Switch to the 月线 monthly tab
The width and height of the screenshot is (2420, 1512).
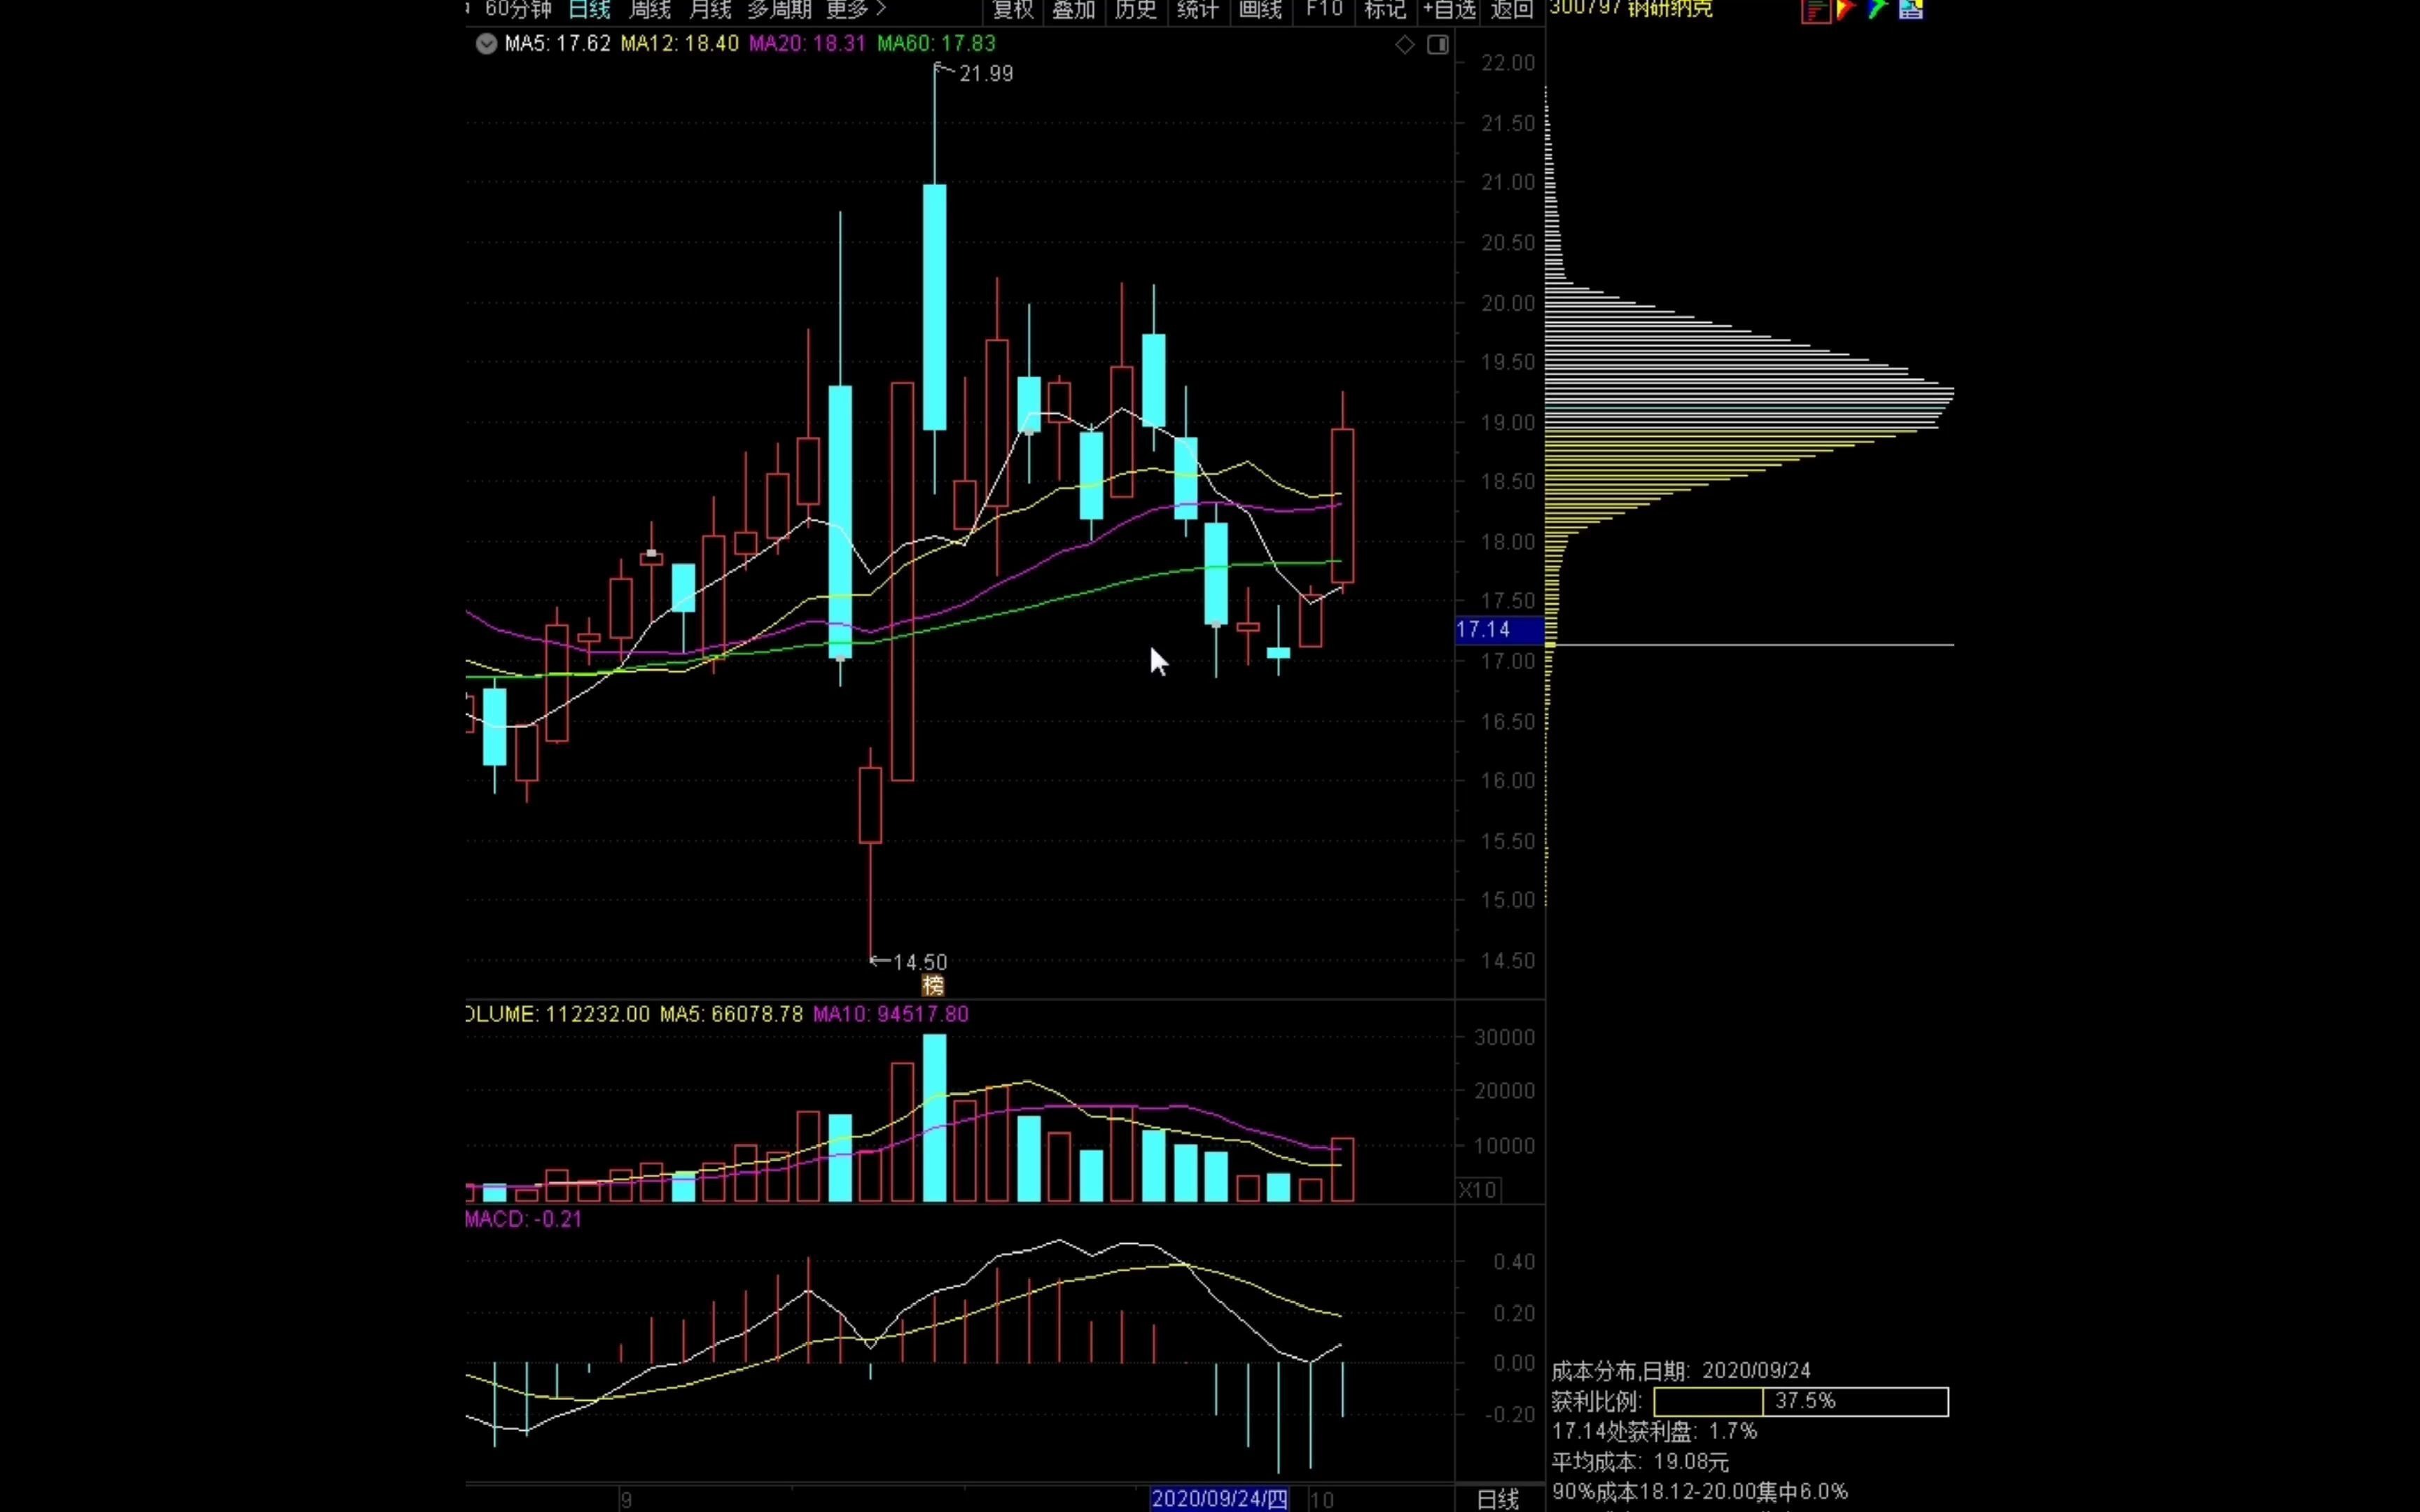[x=711, y=10]
